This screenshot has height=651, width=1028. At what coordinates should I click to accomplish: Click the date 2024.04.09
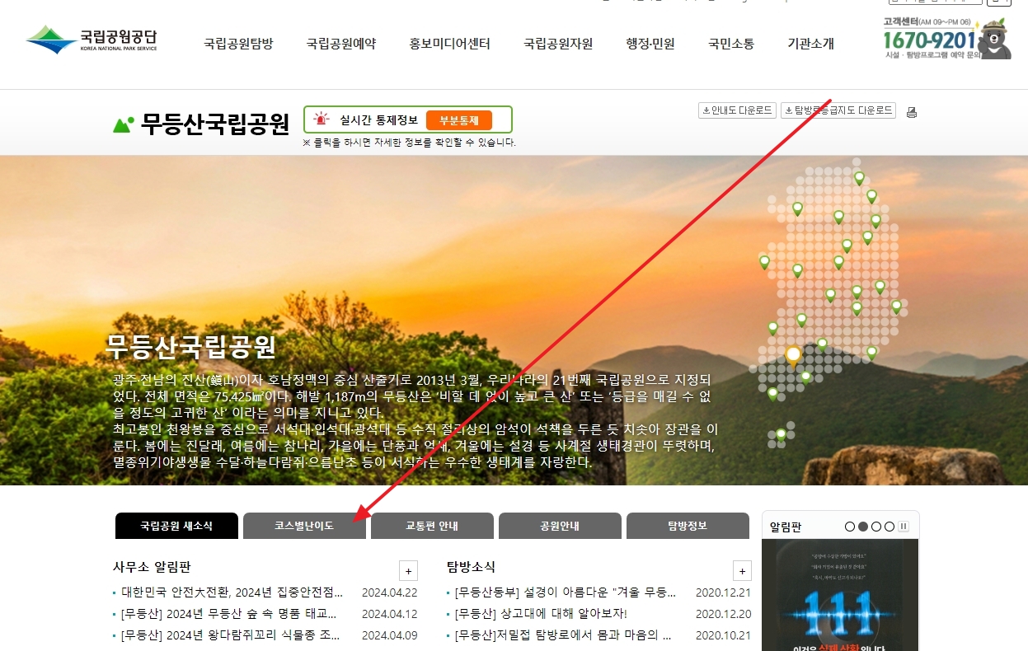tap(390, 635)
